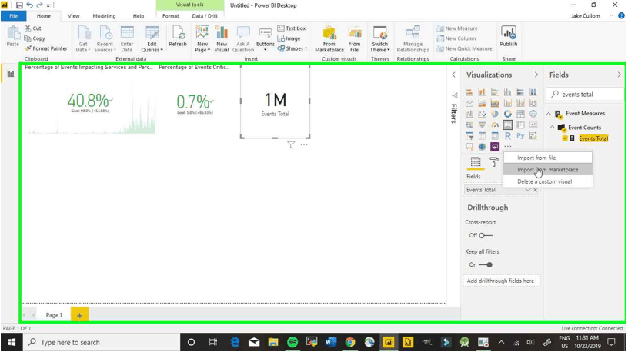Activate Format Painter
The width and height of the screenshot is (628, 352).
coord(45,48)
